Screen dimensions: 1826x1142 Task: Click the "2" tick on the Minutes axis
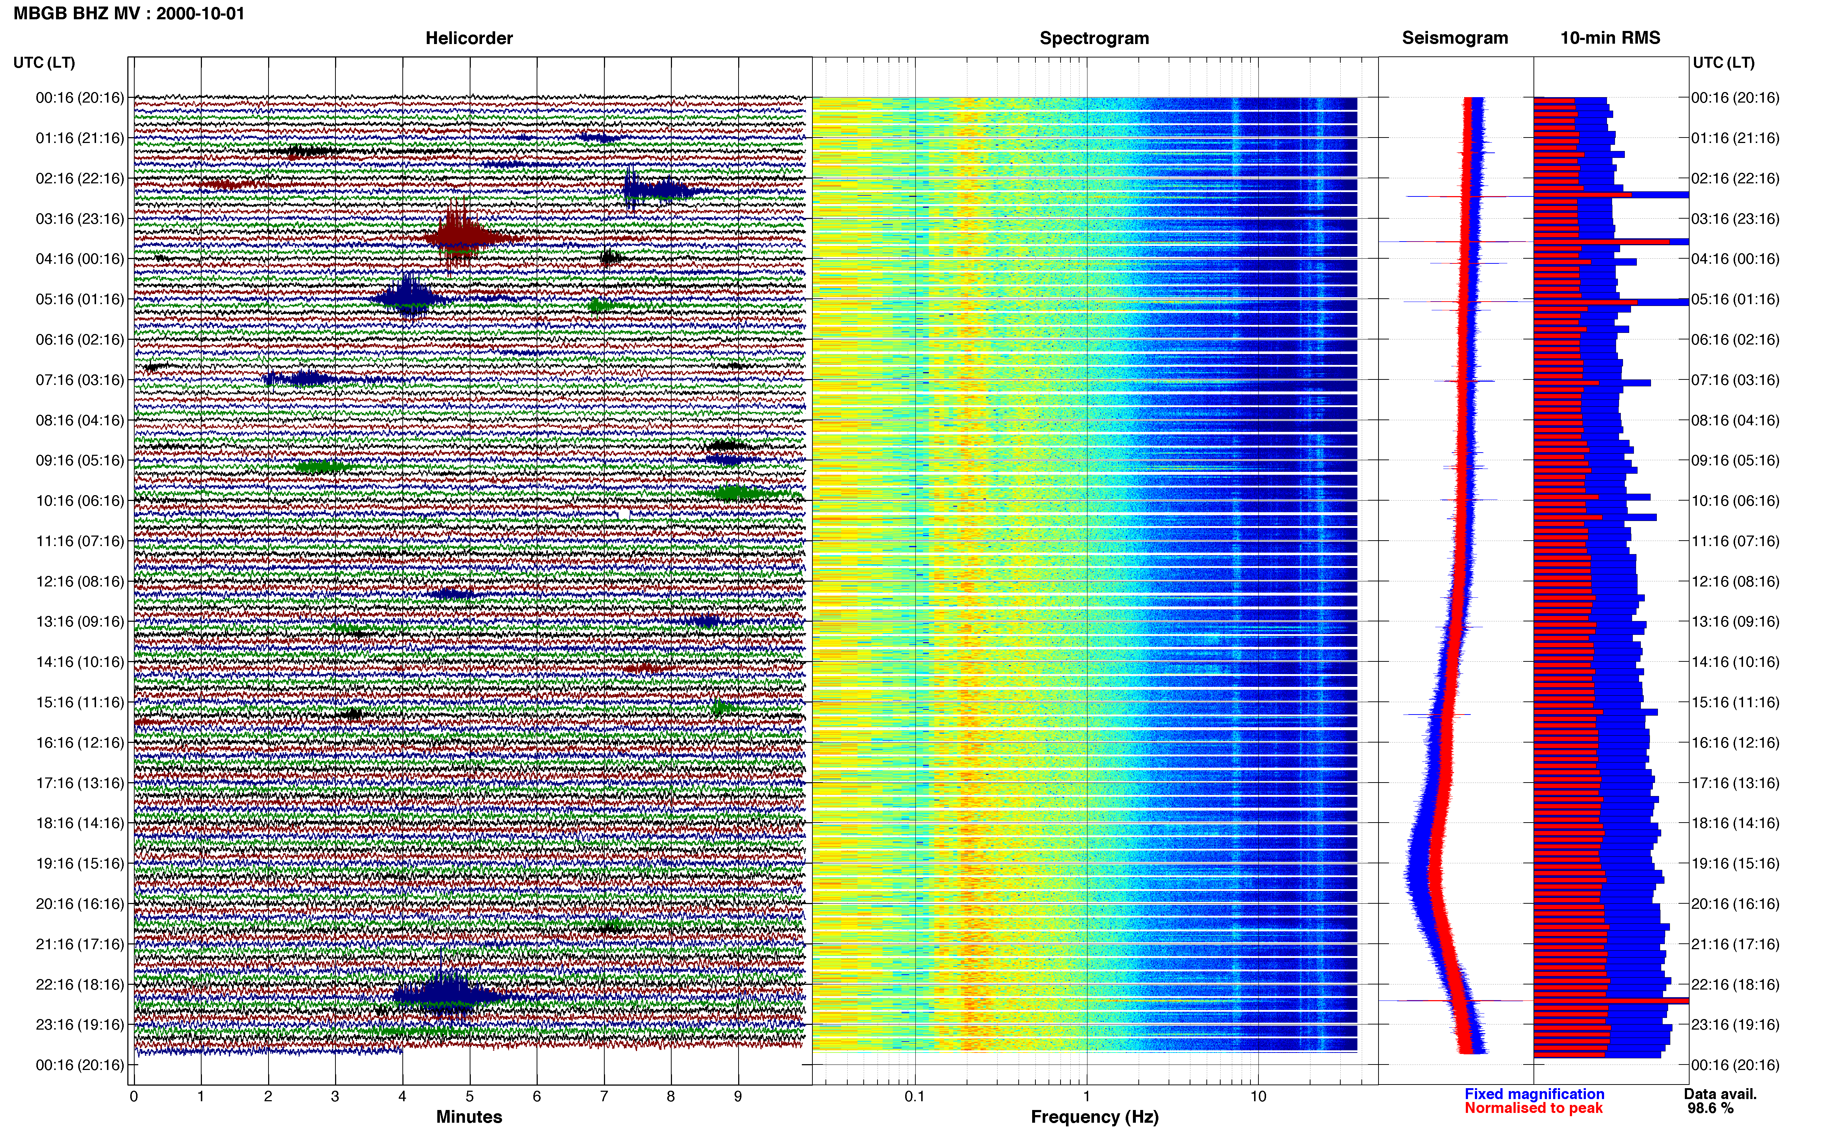pyautogui.click(x=268, y=1096)
